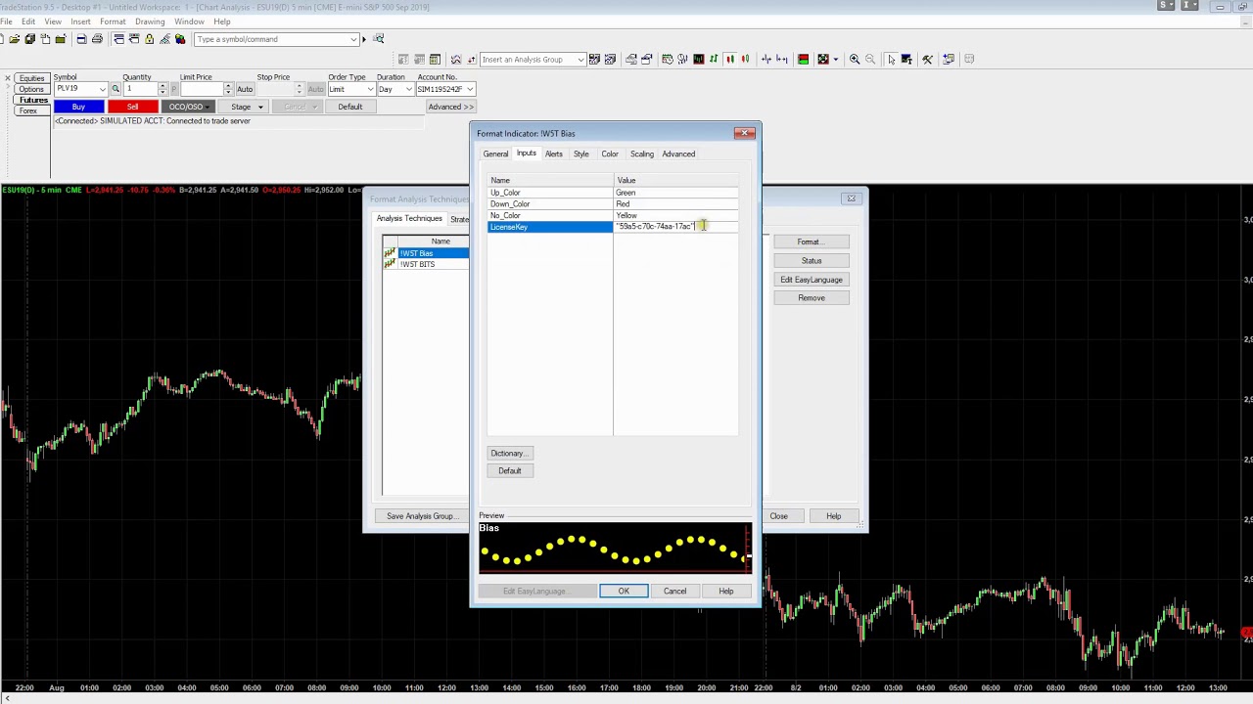Switch to Alerts tab
The height and width of the screenshot is (704, 1253).
coord(554,154)
